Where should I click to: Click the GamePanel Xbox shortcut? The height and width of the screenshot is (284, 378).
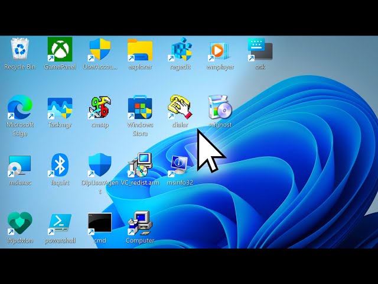[60, 49]
